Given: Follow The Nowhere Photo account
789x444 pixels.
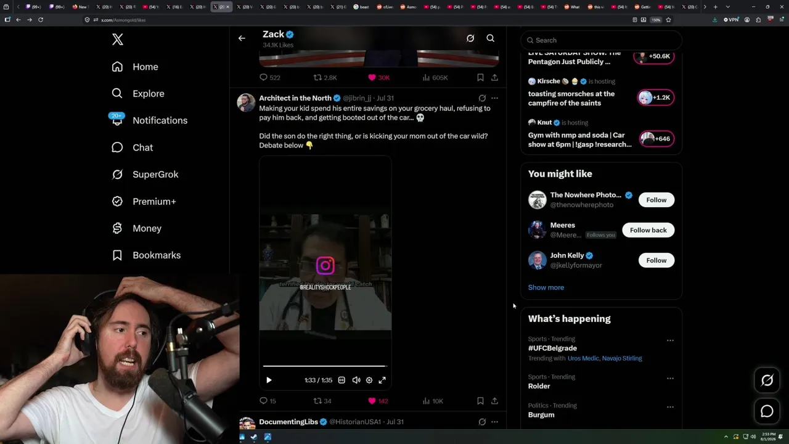Looking at the screenshot, I should tap(656, 200).
